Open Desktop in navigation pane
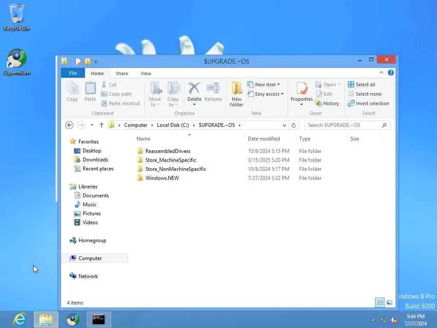Viewport: 437px width, 328px height. click(87, 151)
